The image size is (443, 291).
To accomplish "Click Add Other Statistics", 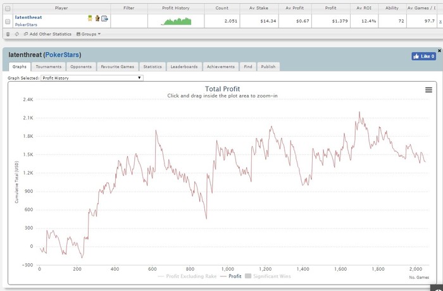I will [x=47, y=34].
